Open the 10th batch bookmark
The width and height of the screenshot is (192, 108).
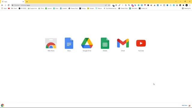click(133, 8)
